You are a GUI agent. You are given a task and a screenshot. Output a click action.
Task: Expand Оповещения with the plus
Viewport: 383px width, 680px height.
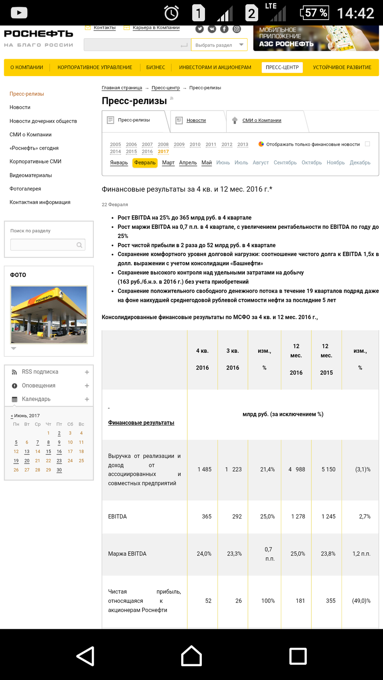pyautogui.click(x=87, y=386)
